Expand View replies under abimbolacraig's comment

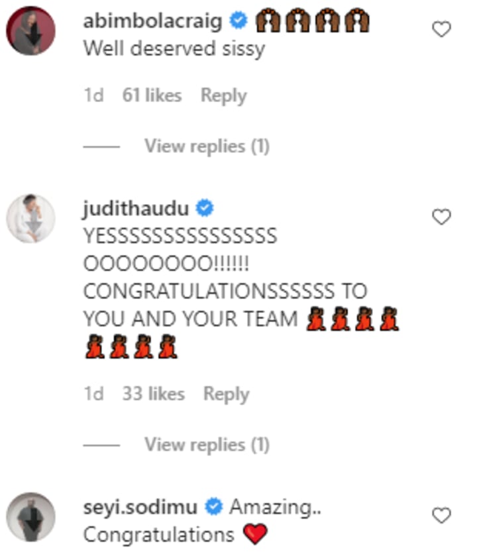click(x=207, y=146)
